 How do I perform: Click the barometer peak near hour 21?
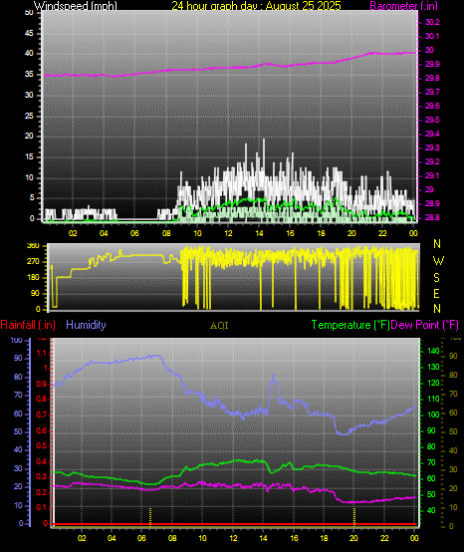(x=371, y=53)
